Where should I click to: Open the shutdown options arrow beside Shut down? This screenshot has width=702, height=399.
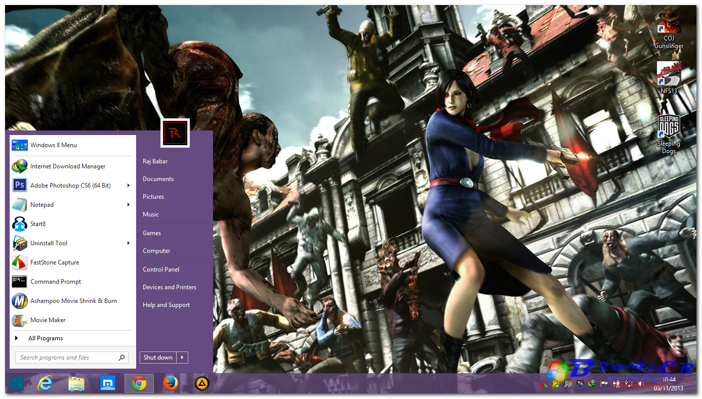click(182, 358)
